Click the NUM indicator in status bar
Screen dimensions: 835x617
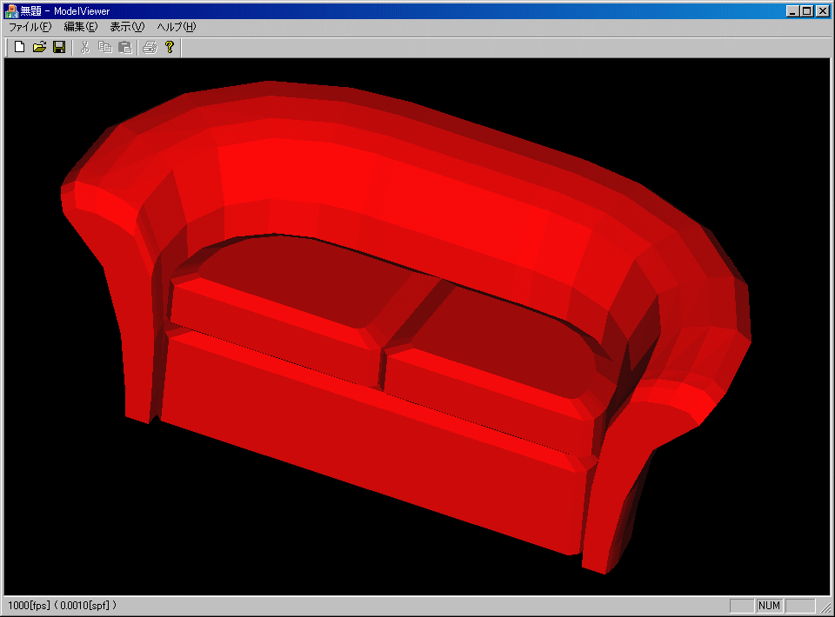769,606
